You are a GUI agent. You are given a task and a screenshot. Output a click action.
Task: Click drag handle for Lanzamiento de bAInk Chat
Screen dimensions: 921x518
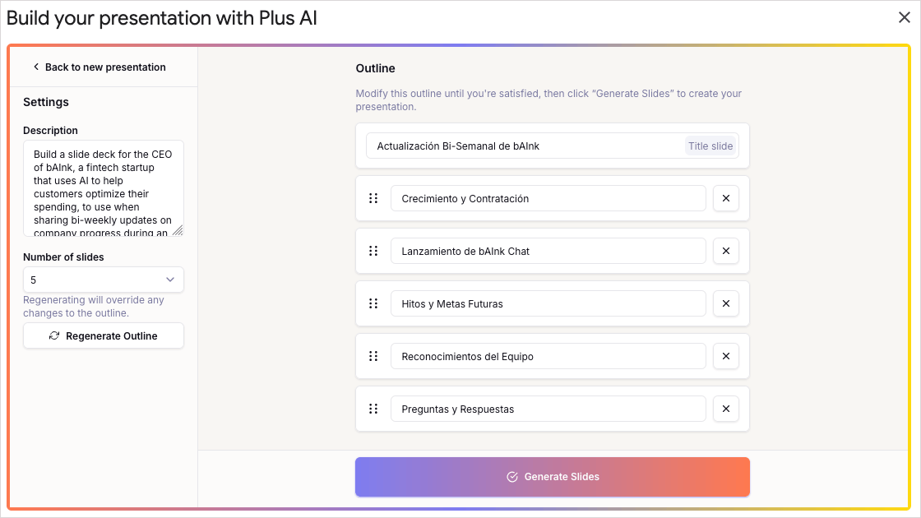coord(373,251)
